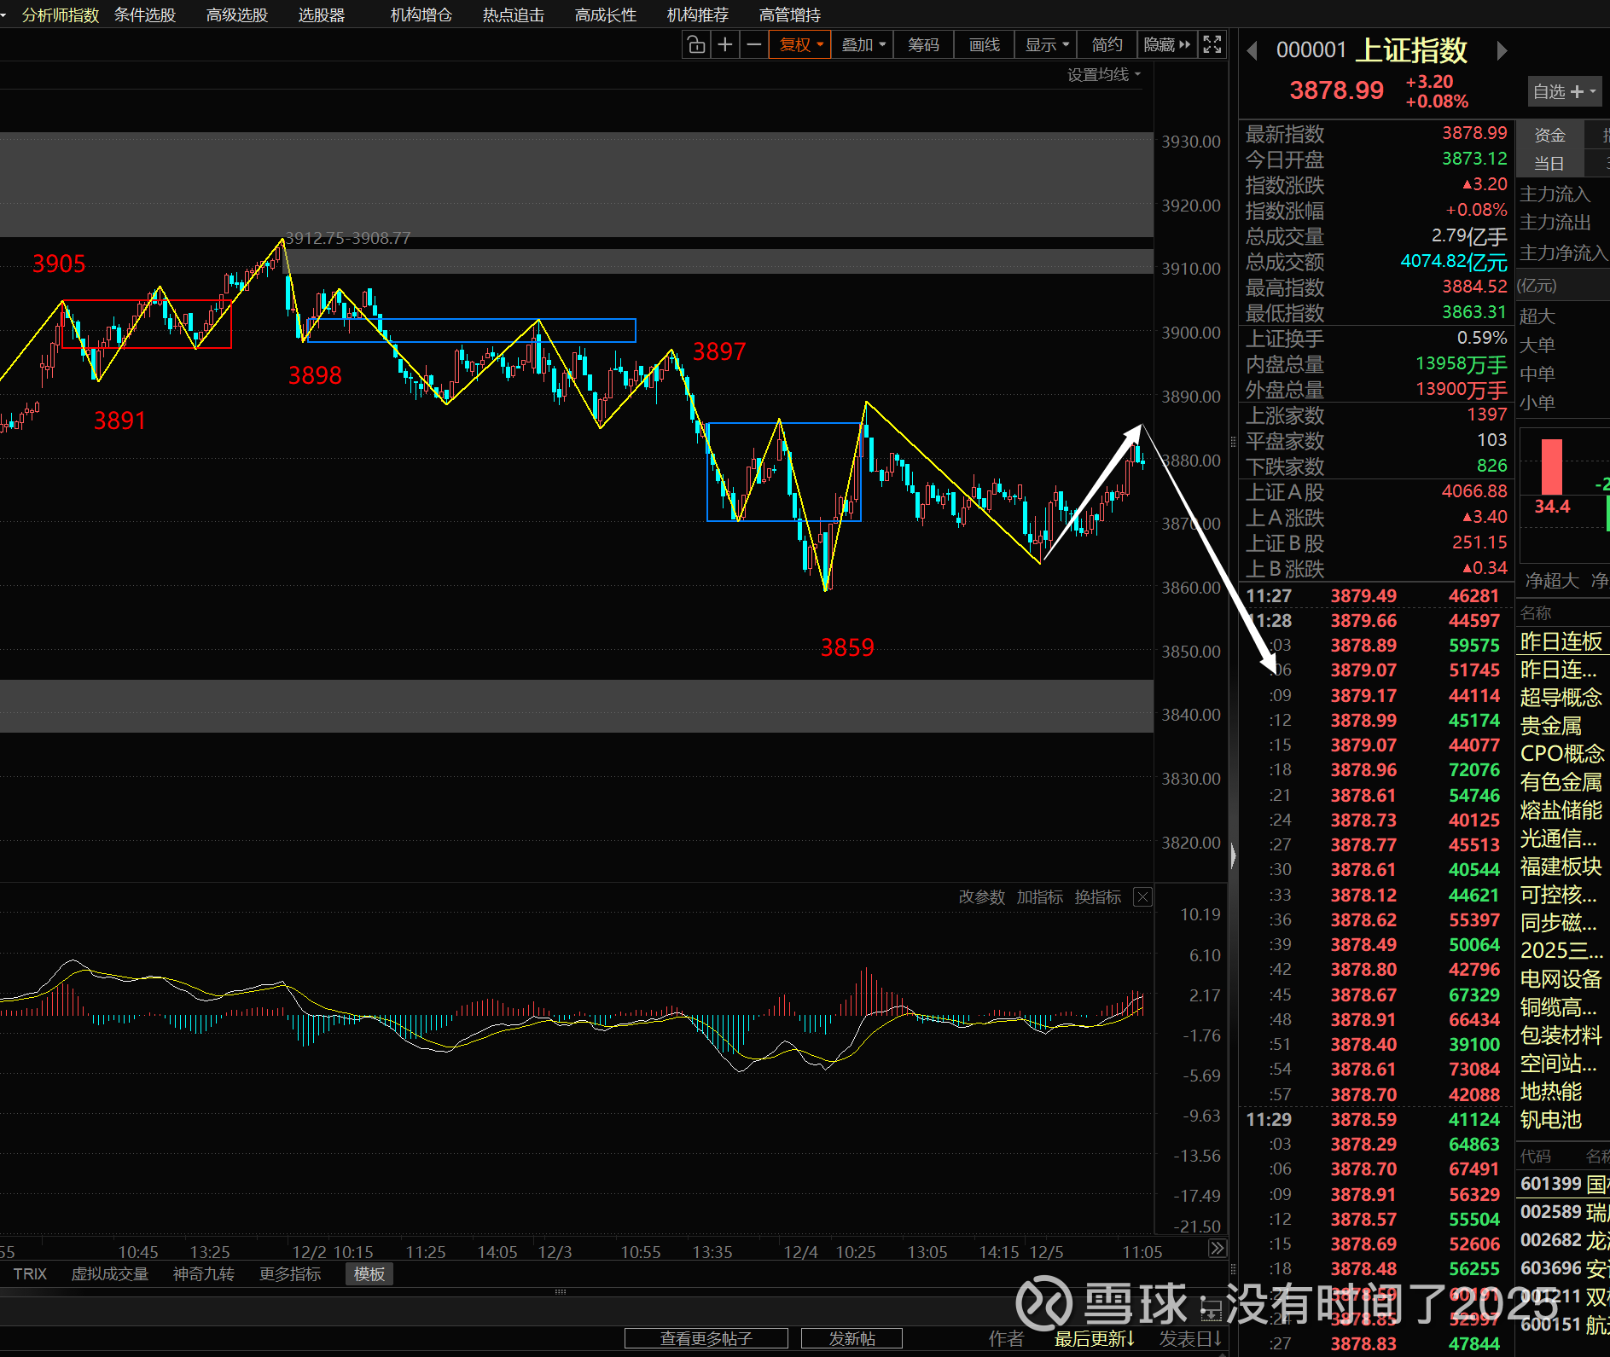Open the 叠加 dropdown
This screenshot has height=1357, width=1610.
[863, 44]
